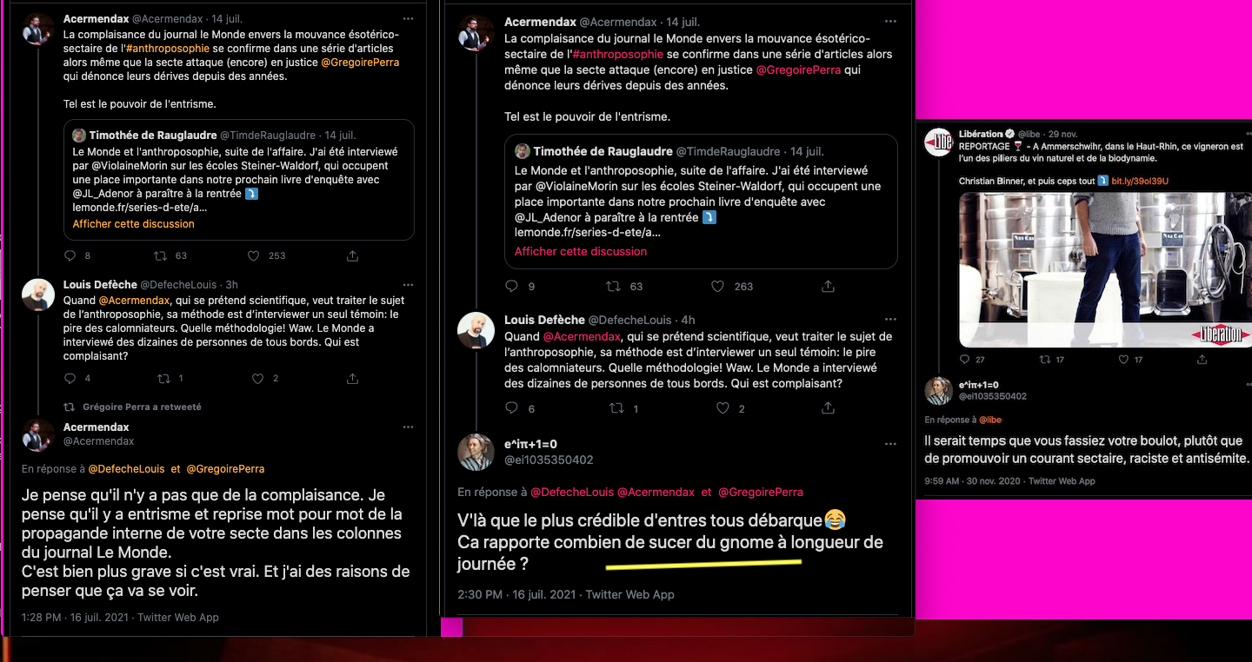Image resolution: width=1252 pixels, height=662 pixels.
Task: Open Libération winery photo thumbnail
Action: pos(1104,269)
